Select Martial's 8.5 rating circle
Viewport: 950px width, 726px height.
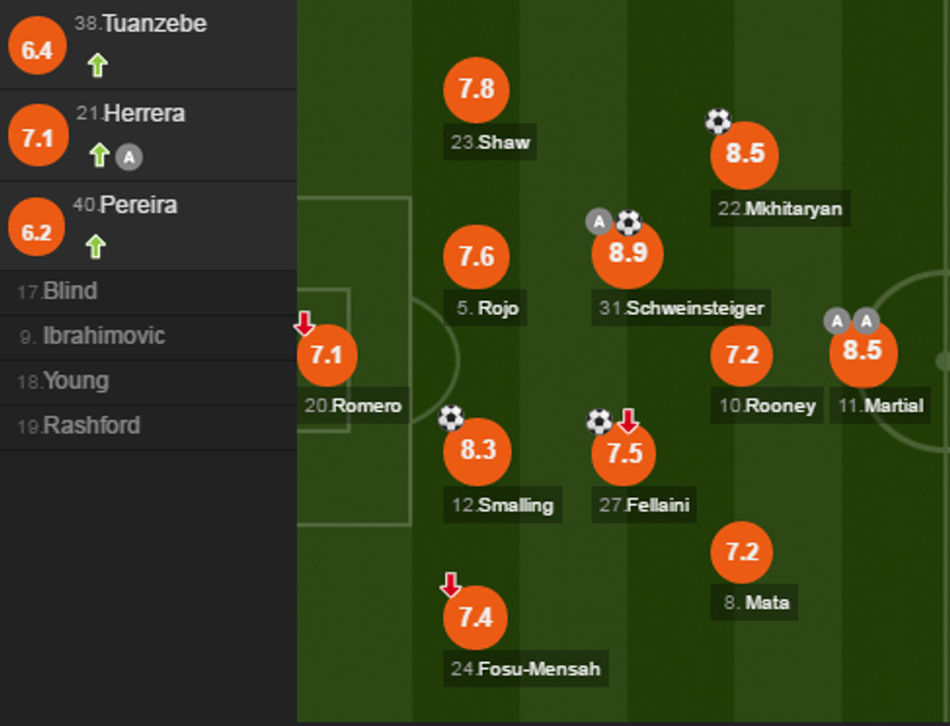click(x=863, y=351)
